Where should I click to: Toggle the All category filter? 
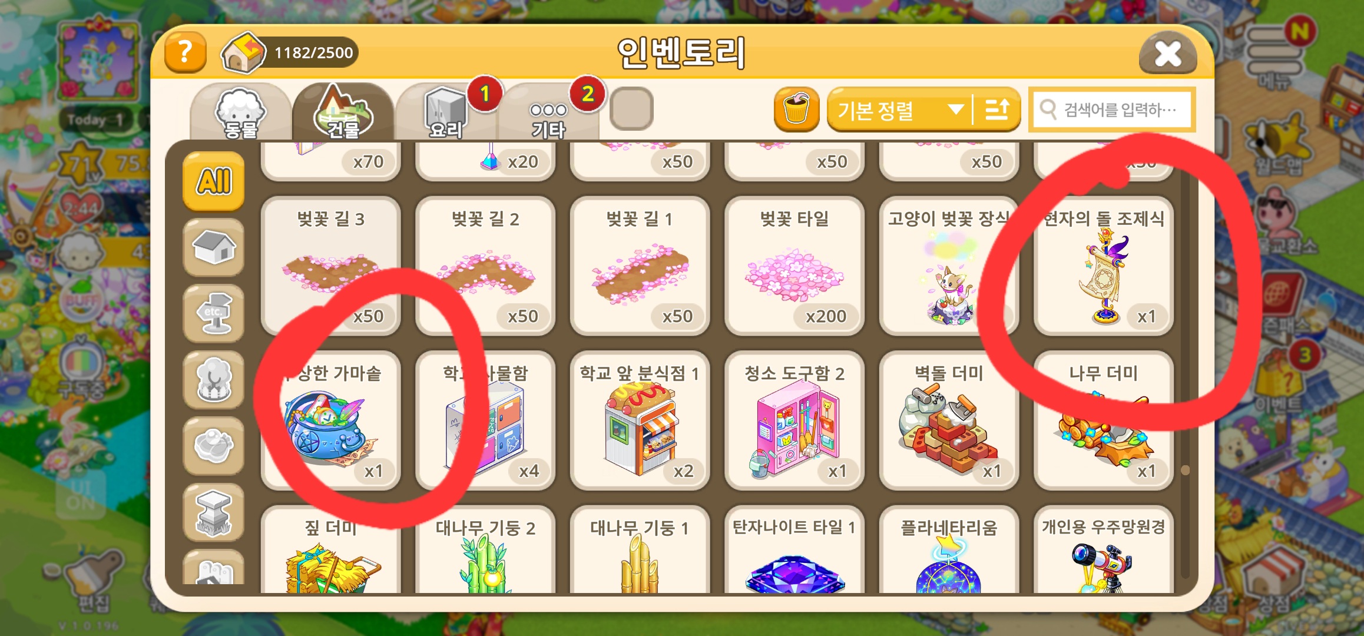[x=213, y=181]
